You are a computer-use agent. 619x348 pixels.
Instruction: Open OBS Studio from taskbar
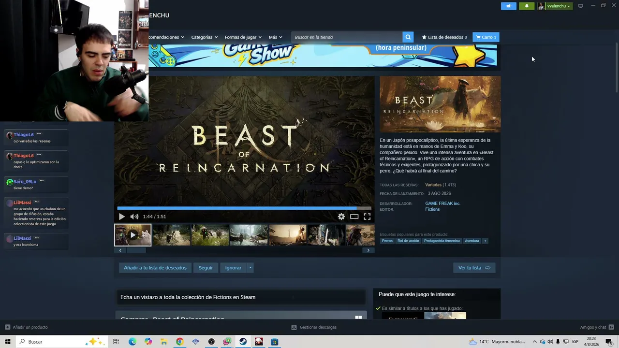tap(211, 342)
